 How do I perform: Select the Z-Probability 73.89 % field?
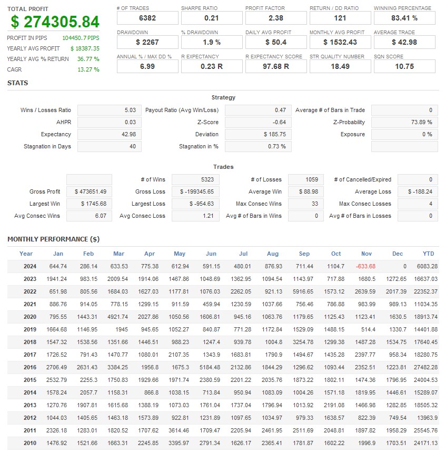tap(404, 122)
